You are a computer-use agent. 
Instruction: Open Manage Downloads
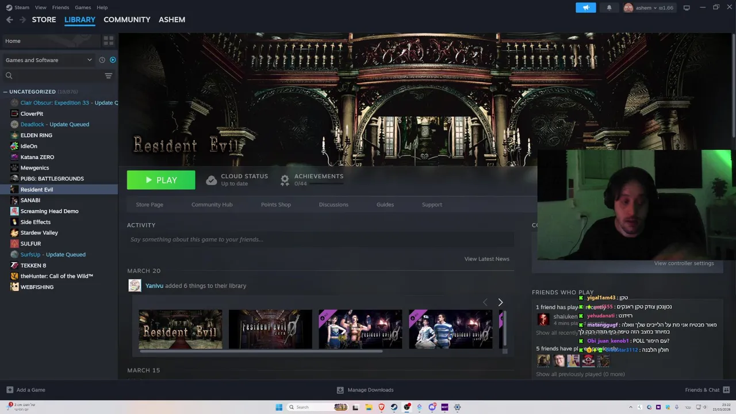click(x=365, y=390)
